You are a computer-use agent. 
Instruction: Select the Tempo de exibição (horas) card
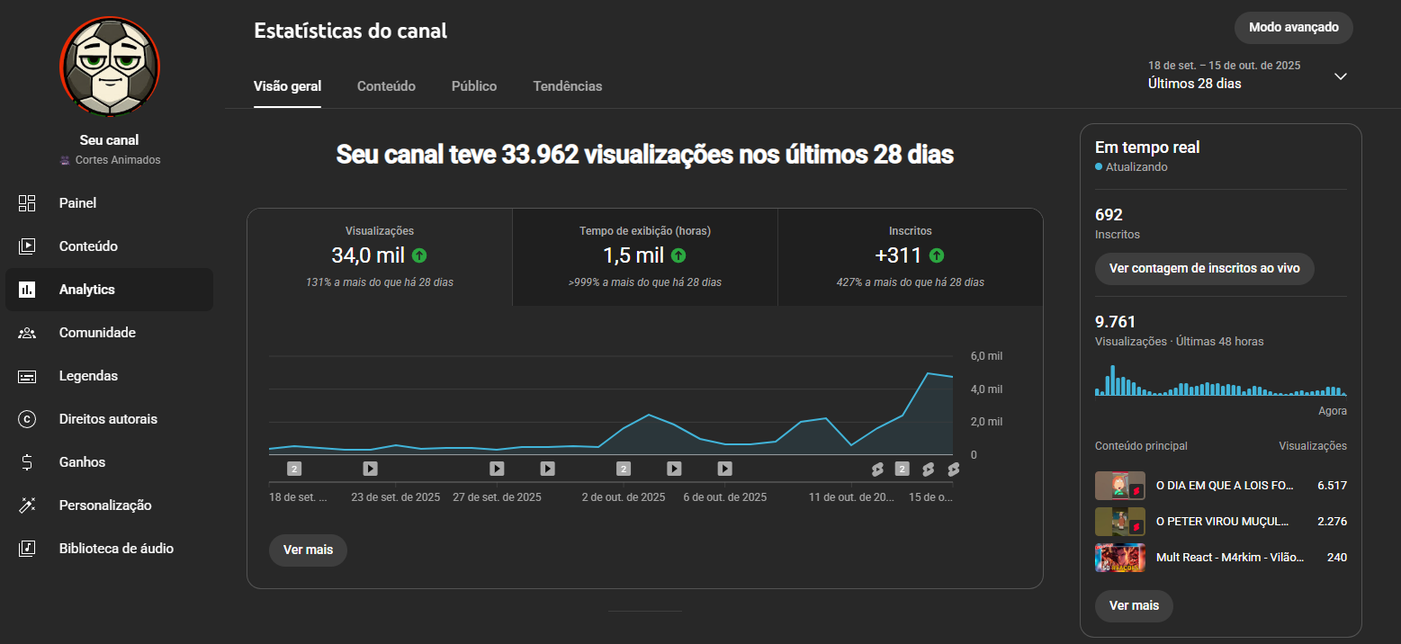645,257
